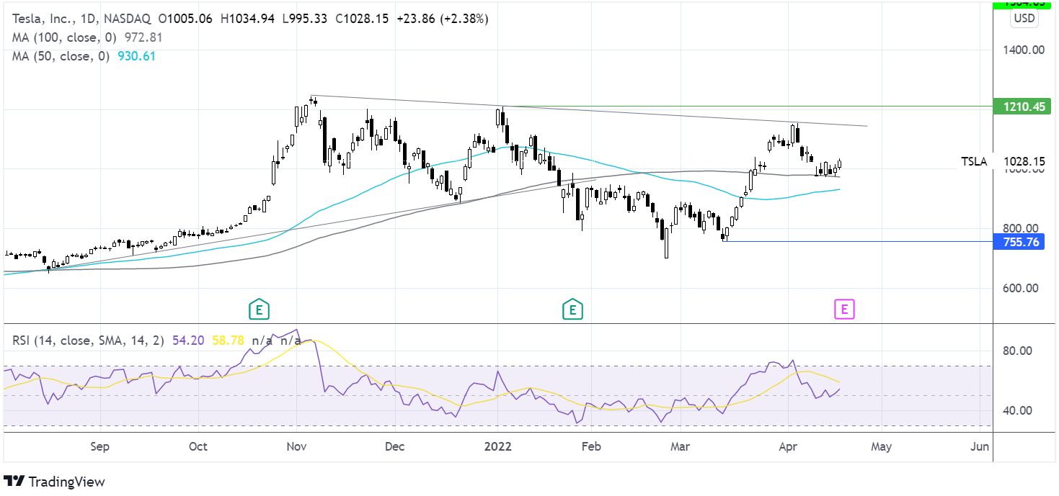Click the low price "L995.33"
The image size is (1059, 496).
(x=306, y=19)
